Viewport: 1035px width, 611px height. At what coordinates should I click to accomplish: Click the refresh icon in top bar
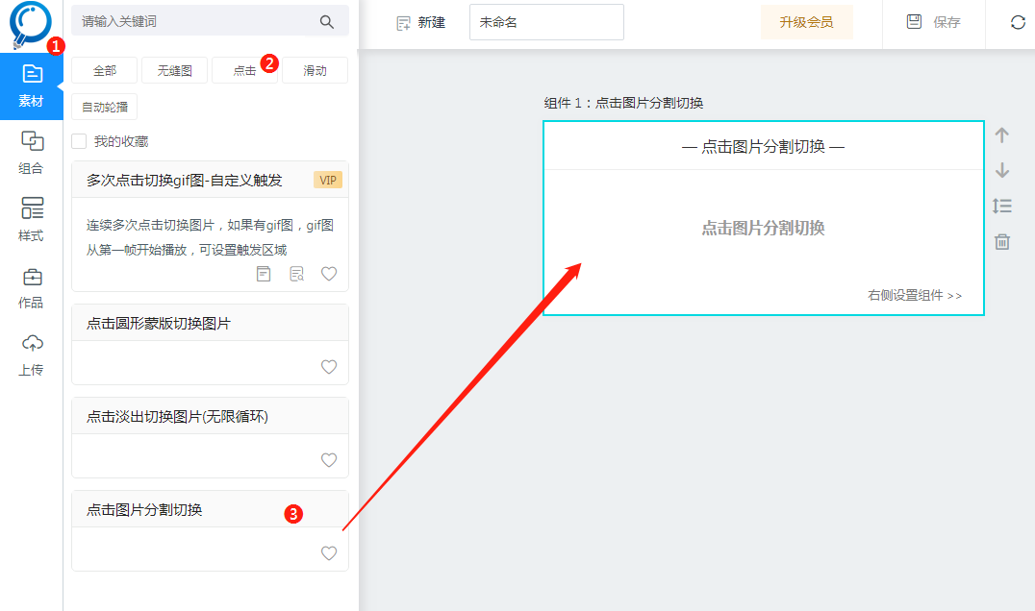[x=1018, y=22]
